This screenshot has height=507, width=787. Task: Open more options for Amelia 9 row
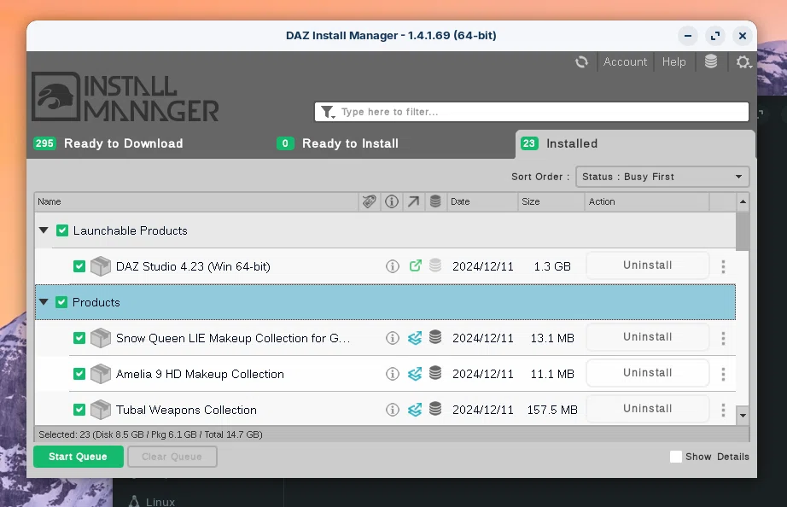pos(723,374)
